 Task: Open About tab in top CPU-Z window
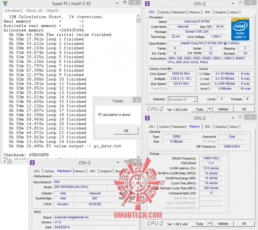pyautogui.click(x=234, y=12)
